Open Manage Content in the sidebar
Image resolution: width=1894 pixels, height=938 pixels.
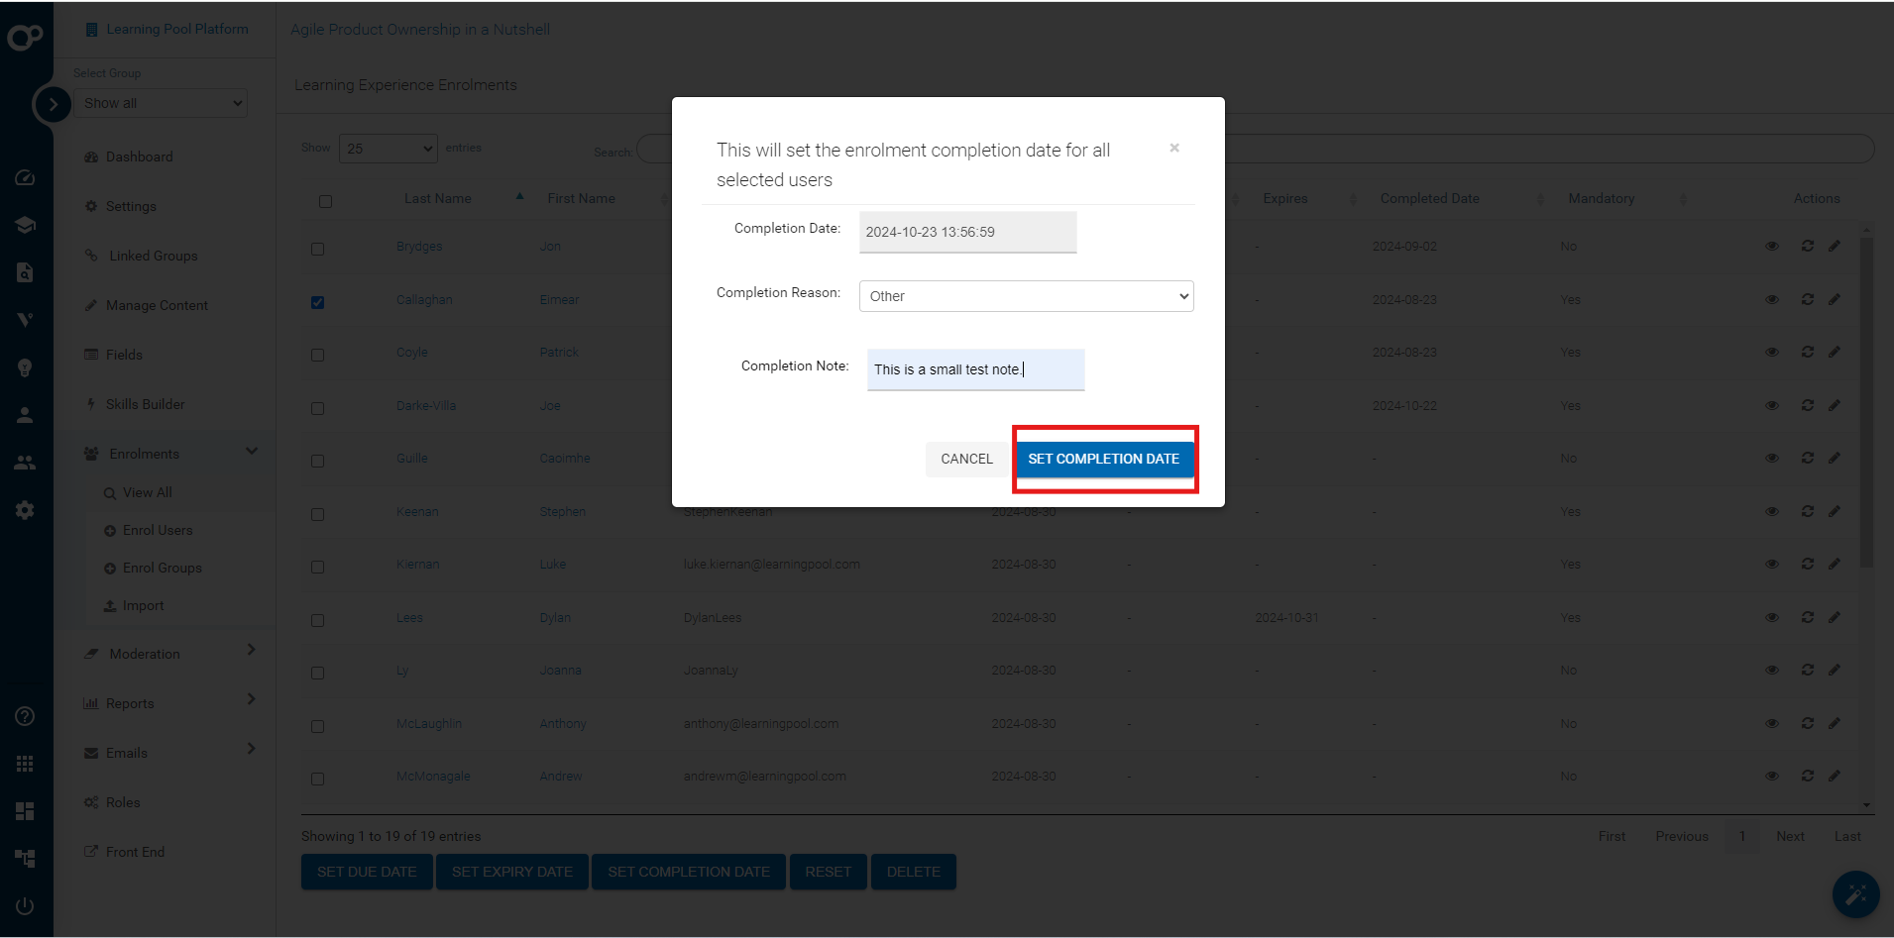click(x=156, y=305)
